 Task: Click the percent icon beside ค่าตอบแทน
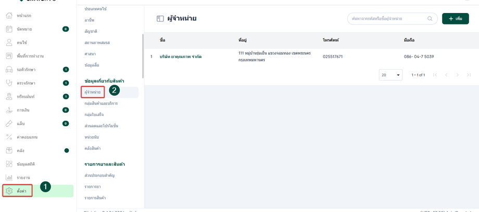(9, 137)
